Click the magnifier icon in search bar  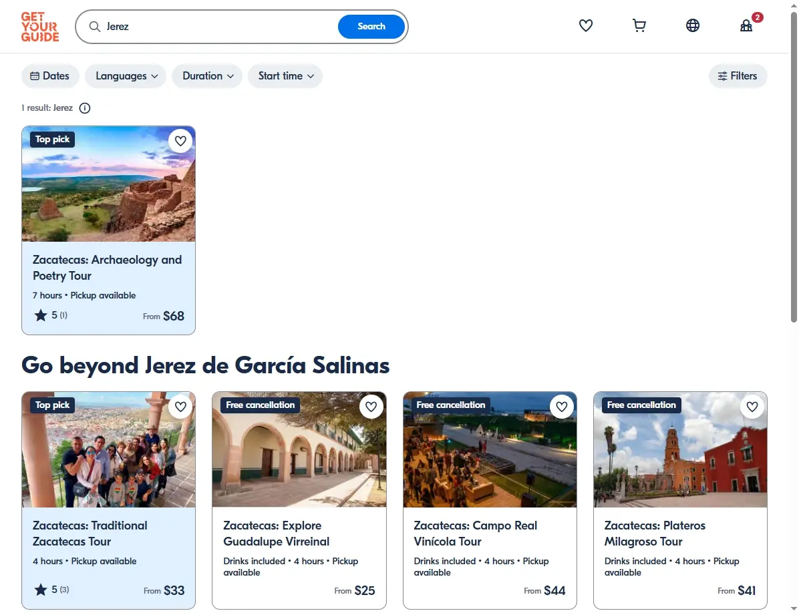click(95, 27)
